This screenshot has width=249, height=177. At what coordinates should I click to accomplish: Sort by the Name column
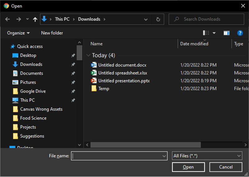(96, 44)
